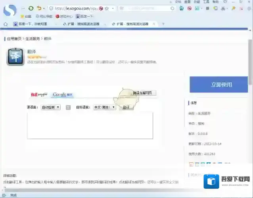The image size is (253, 198).
Task: Open the 收藏 menu
Action: [x=197, y=2]
